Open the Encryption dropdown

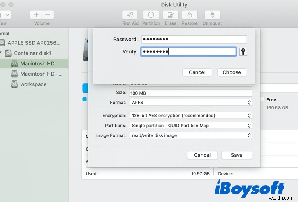(x=191, y=116)
